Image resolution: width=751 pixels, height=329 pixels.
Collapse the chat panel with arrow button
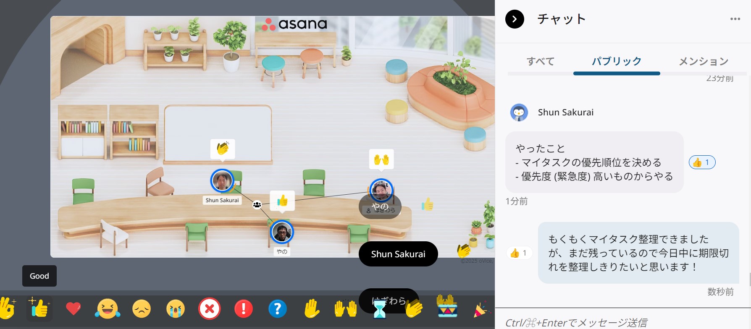[515, 19]
